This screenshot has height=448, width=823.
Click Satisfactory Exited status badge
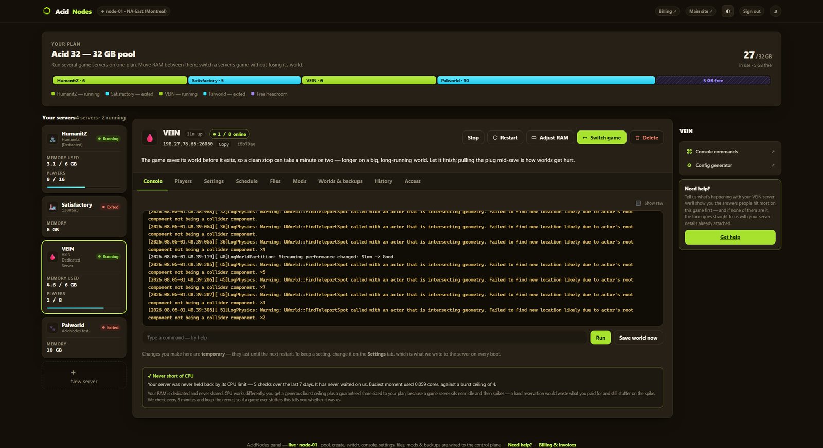110,207
